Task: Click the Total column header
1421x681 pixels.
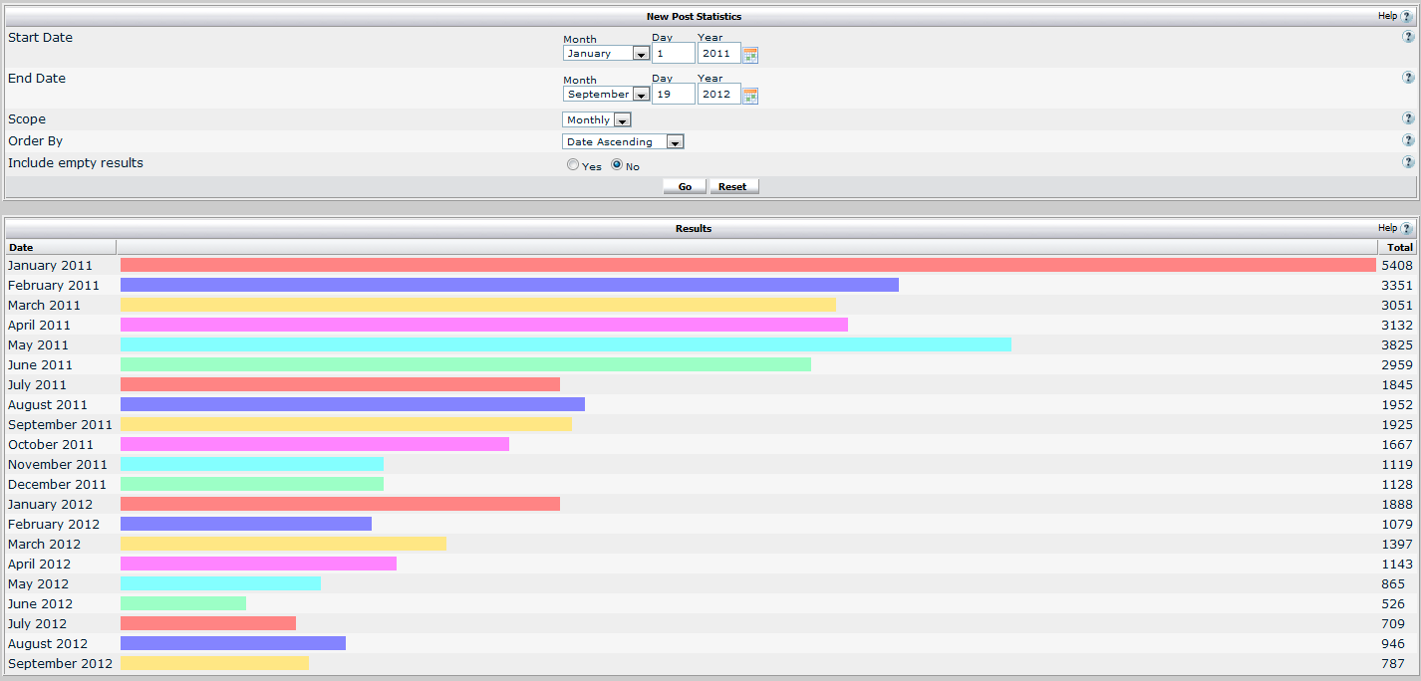Action: point(1399,247)
